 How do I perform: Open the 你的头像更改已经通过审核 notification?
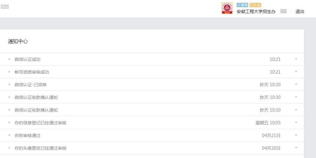(40, 148)
